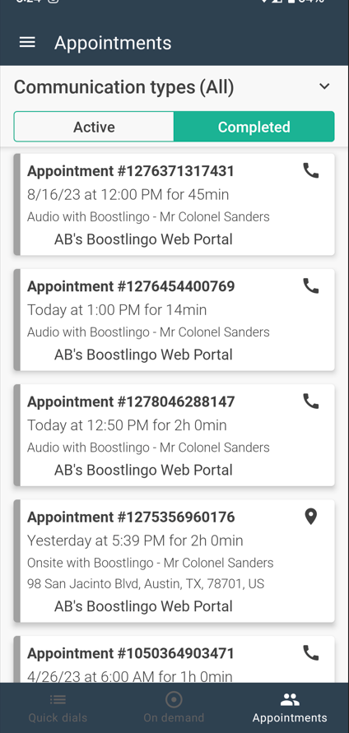Open On demand from bottom bar

tap(174, 708)
